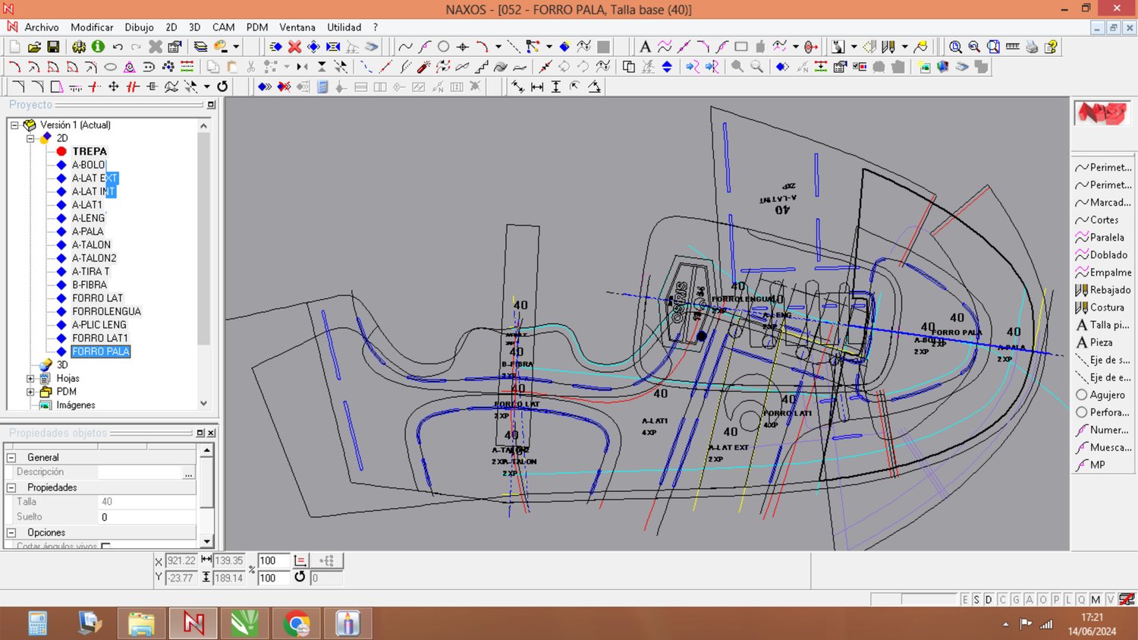Toggle the M indicator in status bar
This screenshot has width=1138, height=640.
coord(1096,600)
